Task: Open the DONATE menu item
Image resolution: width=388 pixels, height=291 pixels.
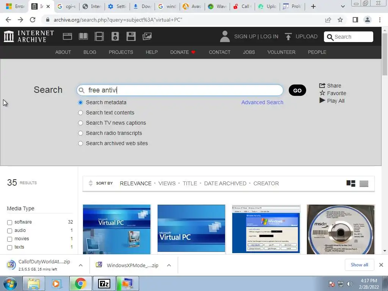Action: pos(183,52)
